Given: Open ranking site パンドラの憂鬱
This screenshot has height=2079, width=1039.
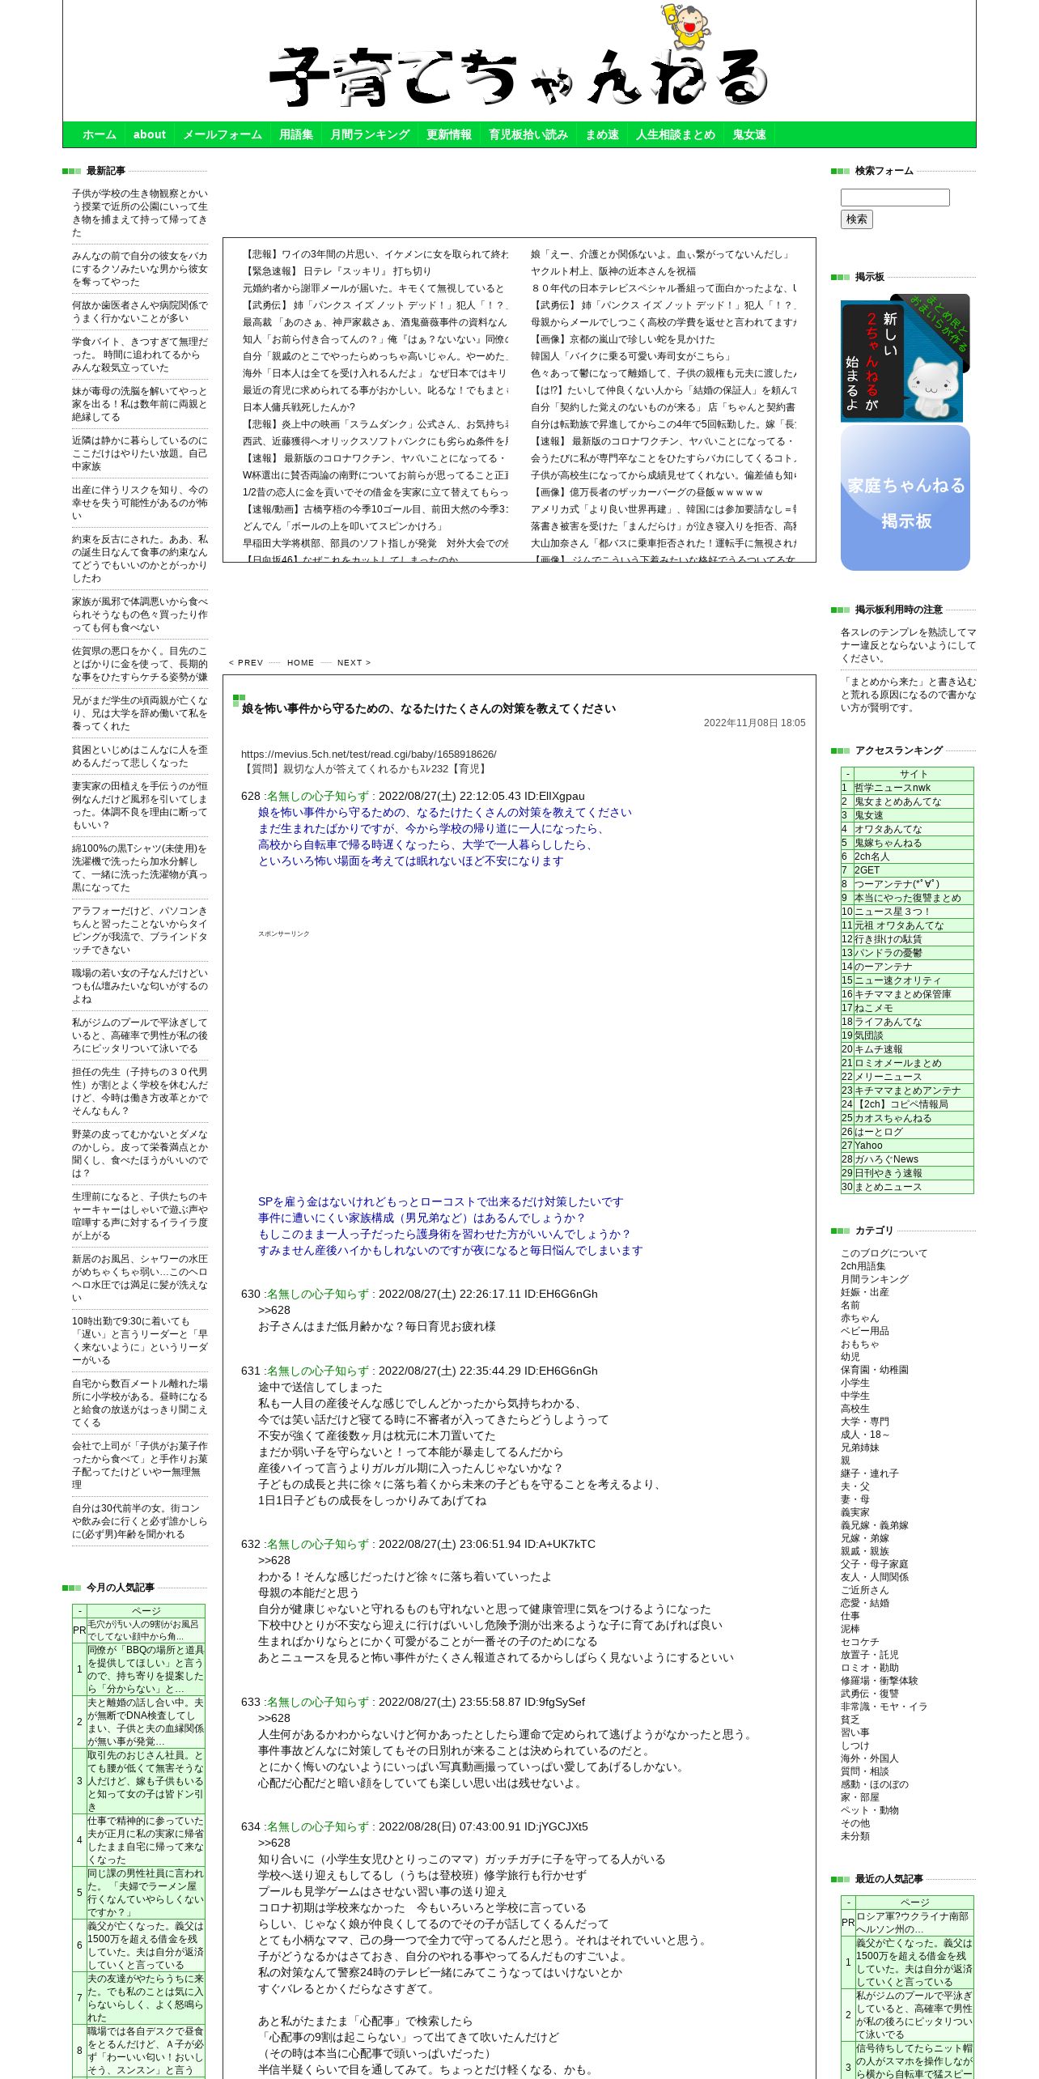Looking at the screenshot, I should (x=887, y=953).
